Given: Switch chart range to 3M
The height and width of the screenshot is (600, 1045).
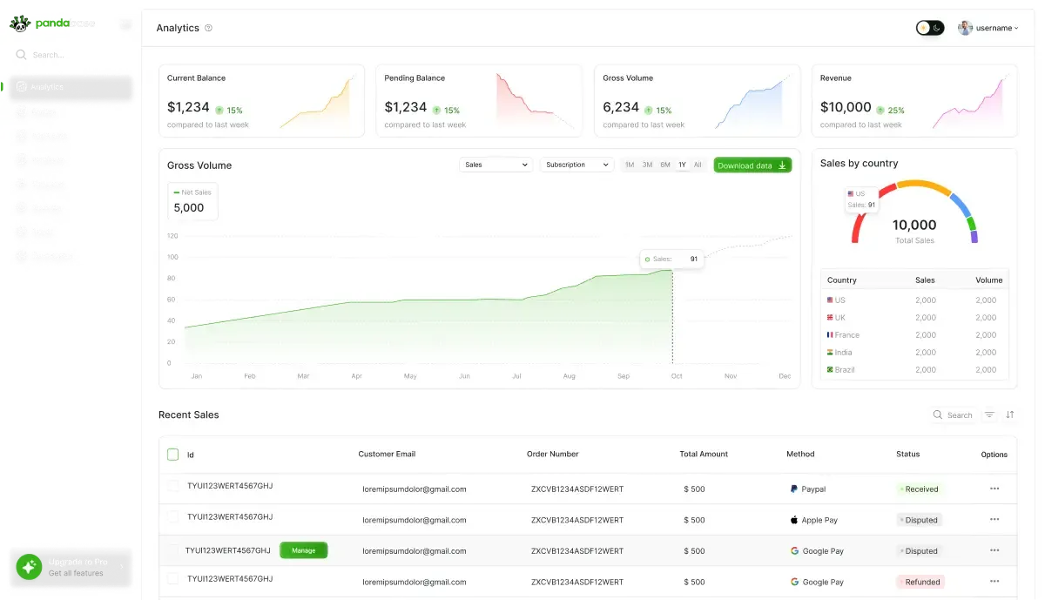Looking at the screenshot, I should pyautogui.click(x=647, y=165).
